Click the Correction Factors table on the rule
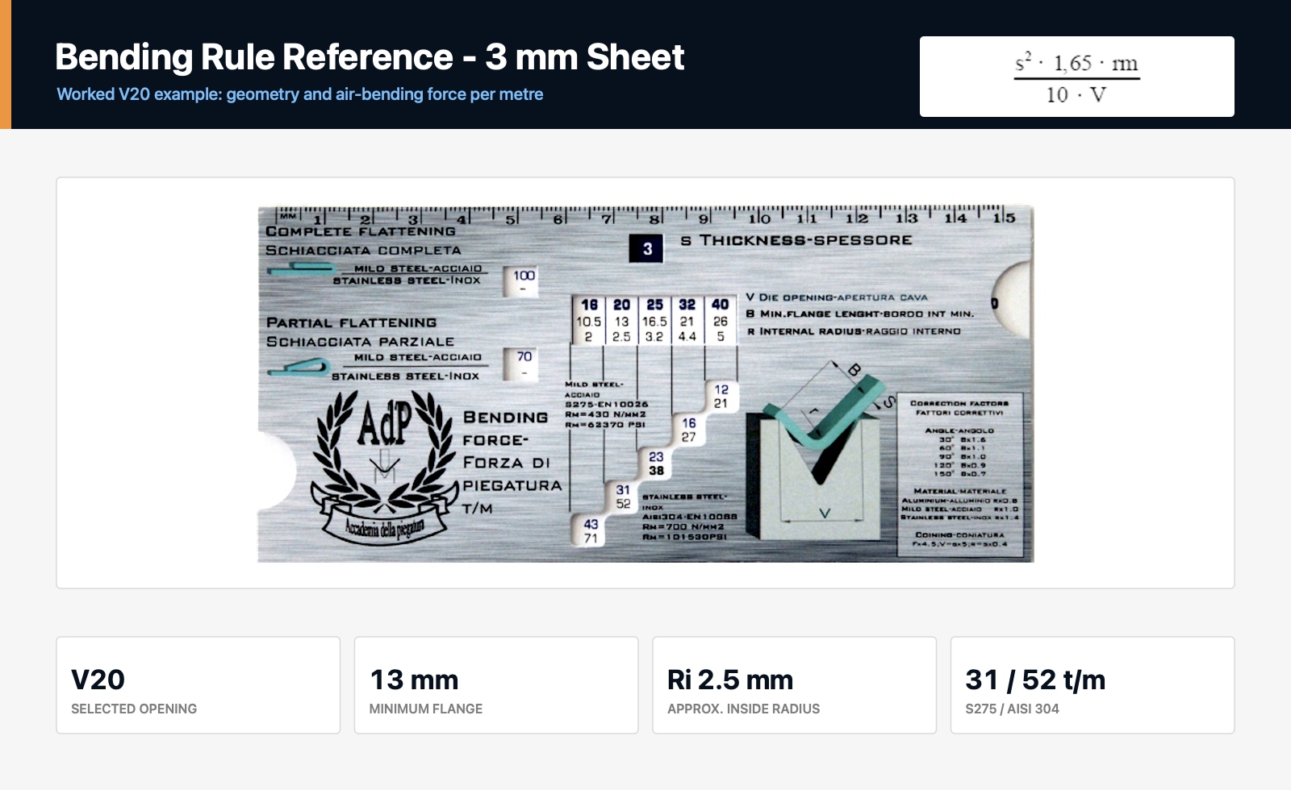Viewport: 1291px width, 790px height. (959, 475)
